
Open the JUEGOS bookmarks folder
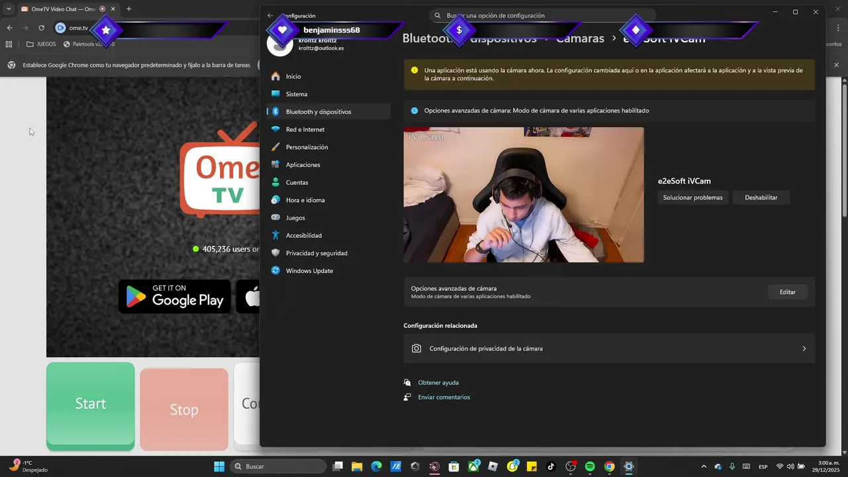(41, 44)
